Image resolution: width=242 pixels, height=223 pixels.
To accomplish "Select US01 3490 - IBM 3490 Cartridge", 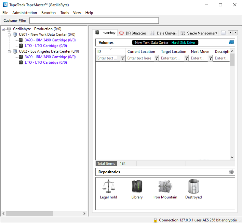I will (x=50, y=40).
